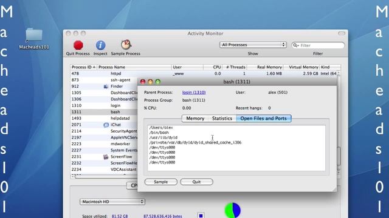Click the iChat icon in process list
The width and height of the screenshot is (389, 218).
[106, 125]
